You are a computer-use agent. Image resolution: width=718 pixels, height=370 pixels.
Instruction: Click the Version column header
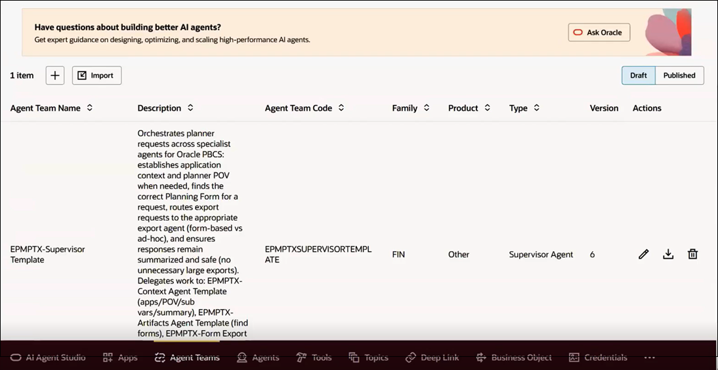click(604, 108)
